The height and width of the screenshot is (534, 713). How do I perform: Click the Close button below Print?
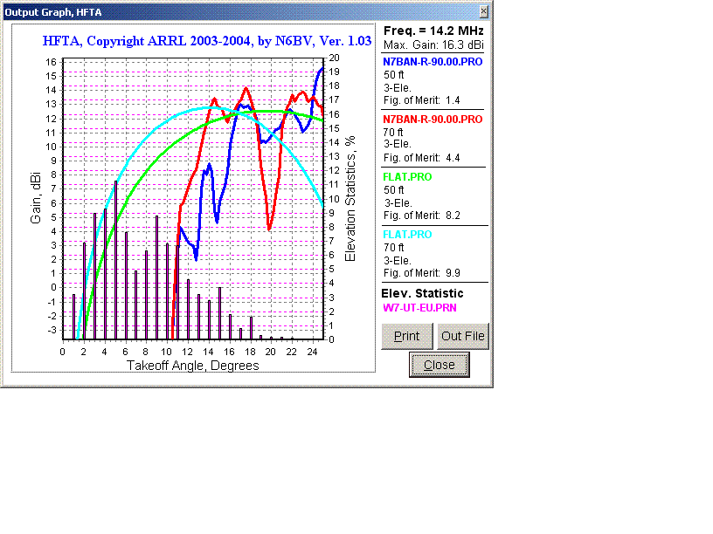439,365
